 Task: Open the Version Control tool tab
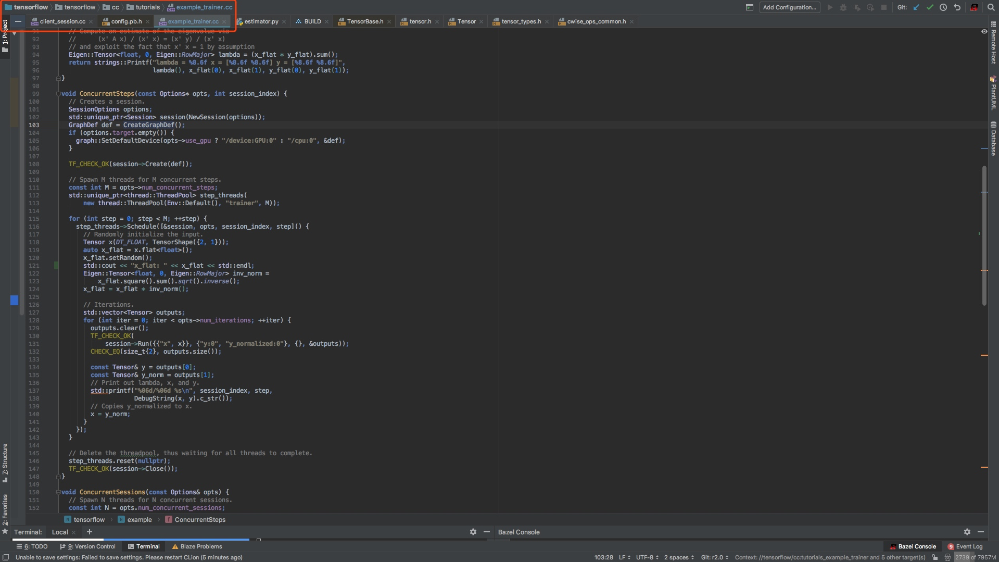pos(87,546)
